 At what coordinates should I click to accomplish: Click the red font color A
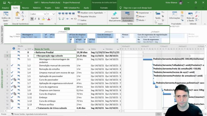49,19
